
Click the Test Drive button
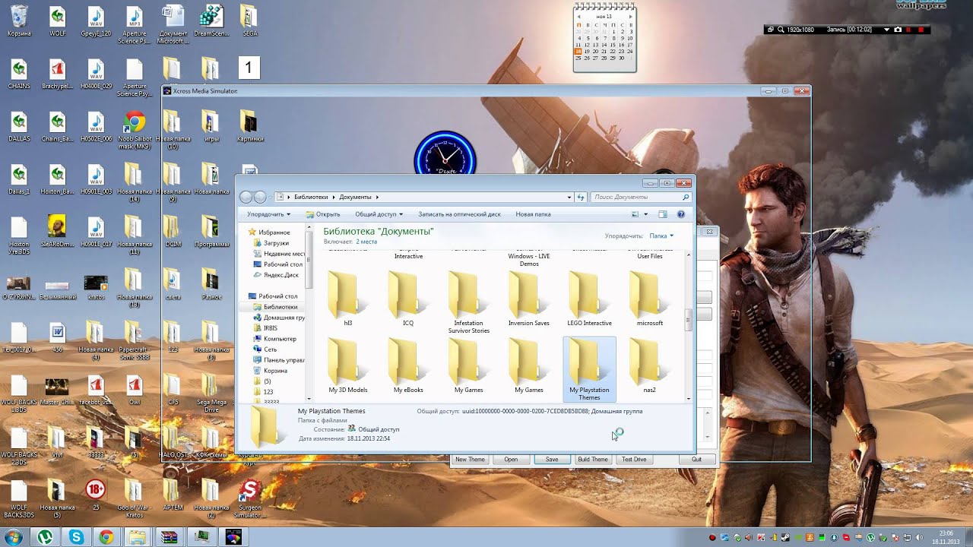pos(634,460)
